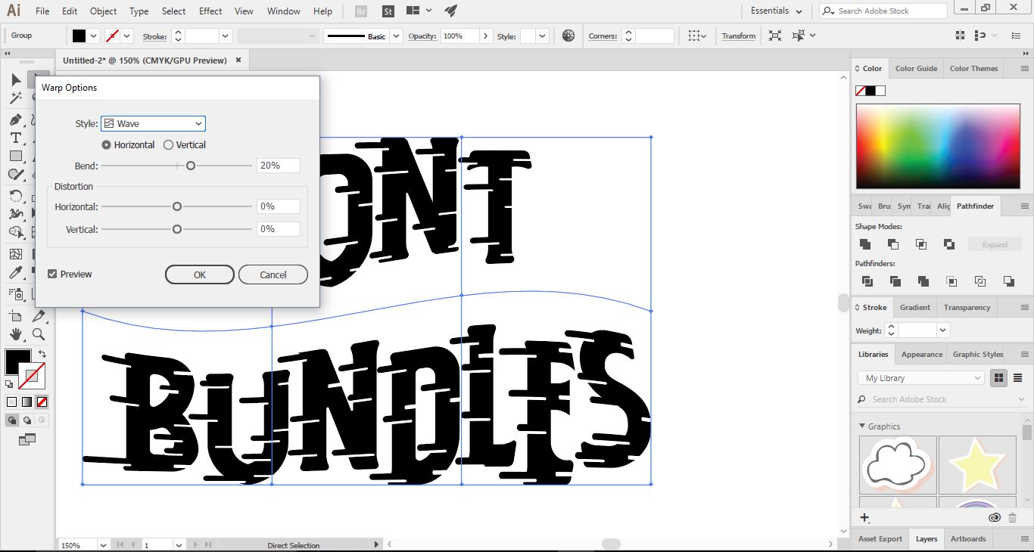Open Stroke panel Weight dropdown
Viewport: 1034px width, 552px height.
942,330
